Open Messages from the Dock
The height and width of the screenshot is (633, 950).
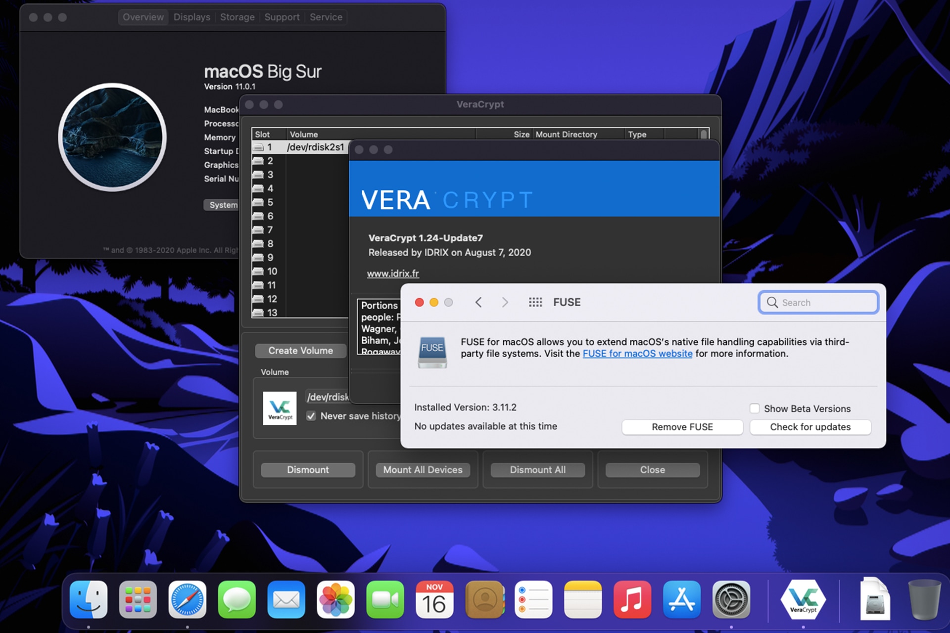click(x=237, y=600)
